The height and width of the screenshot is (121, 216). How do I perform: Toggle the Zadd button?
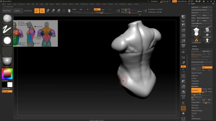[x=97, y=9]
